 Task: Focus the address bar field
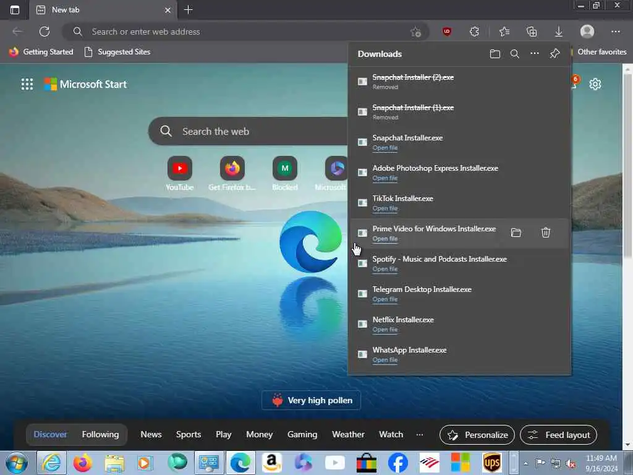point(245,32)
